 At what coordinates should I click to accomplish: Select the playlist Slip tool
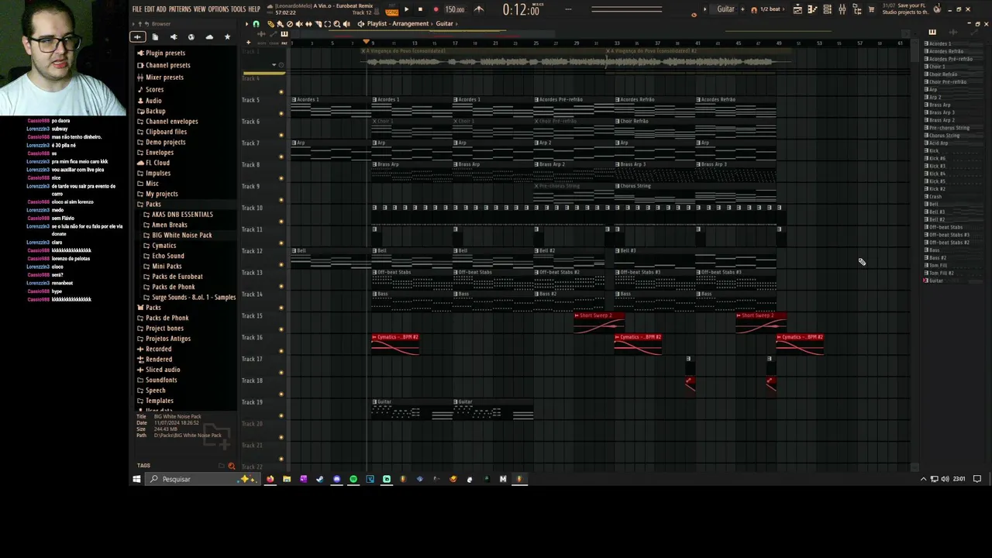(308, 24)
